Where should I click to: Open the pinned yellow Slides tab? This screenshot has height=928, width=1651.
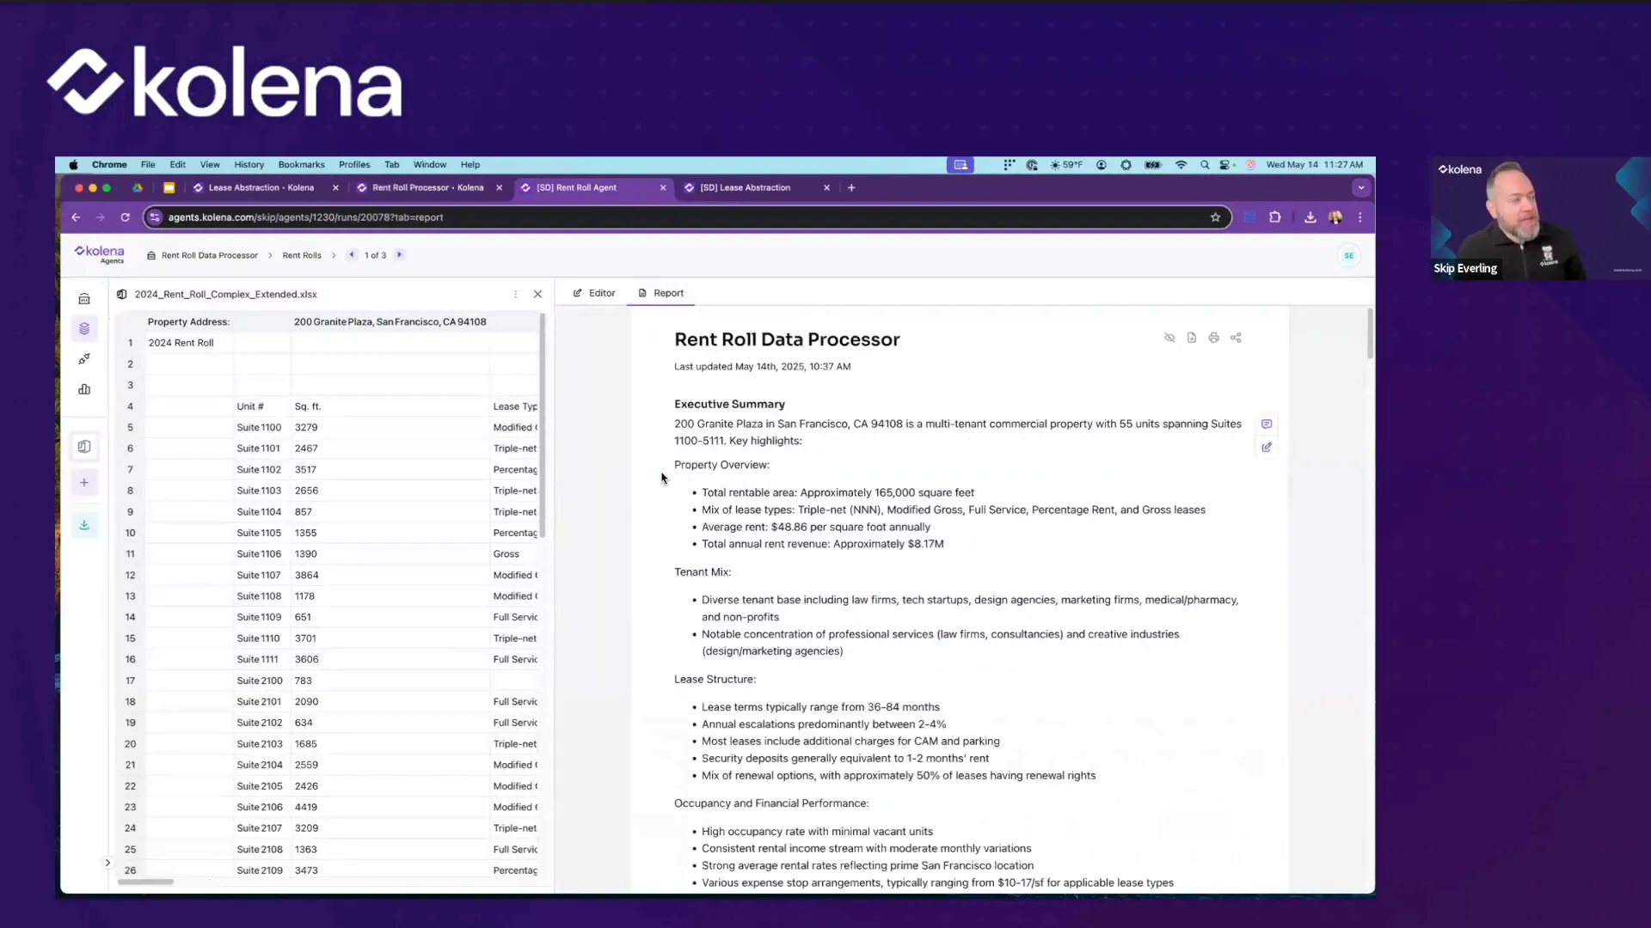point(169,187)
